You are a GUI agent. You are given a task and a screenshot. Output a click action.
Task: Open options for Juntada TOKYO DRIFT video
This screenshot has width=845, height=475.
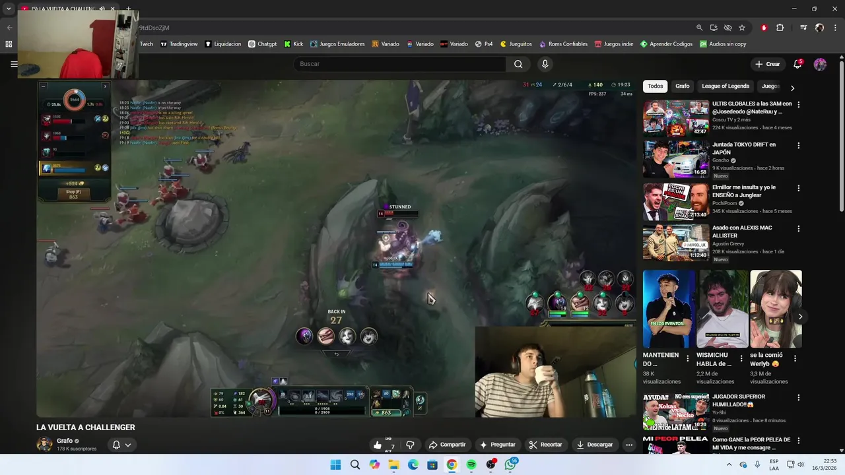[x=799, y=145]
